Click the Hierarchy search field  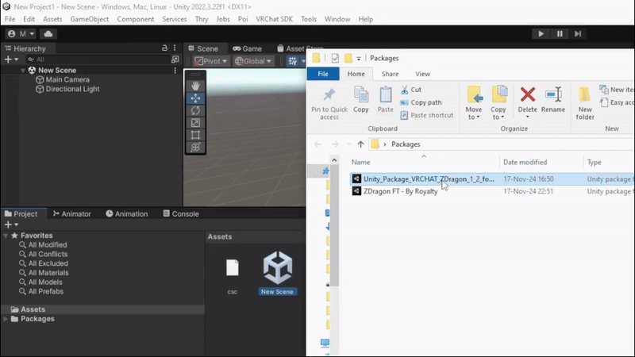point(97,59)
